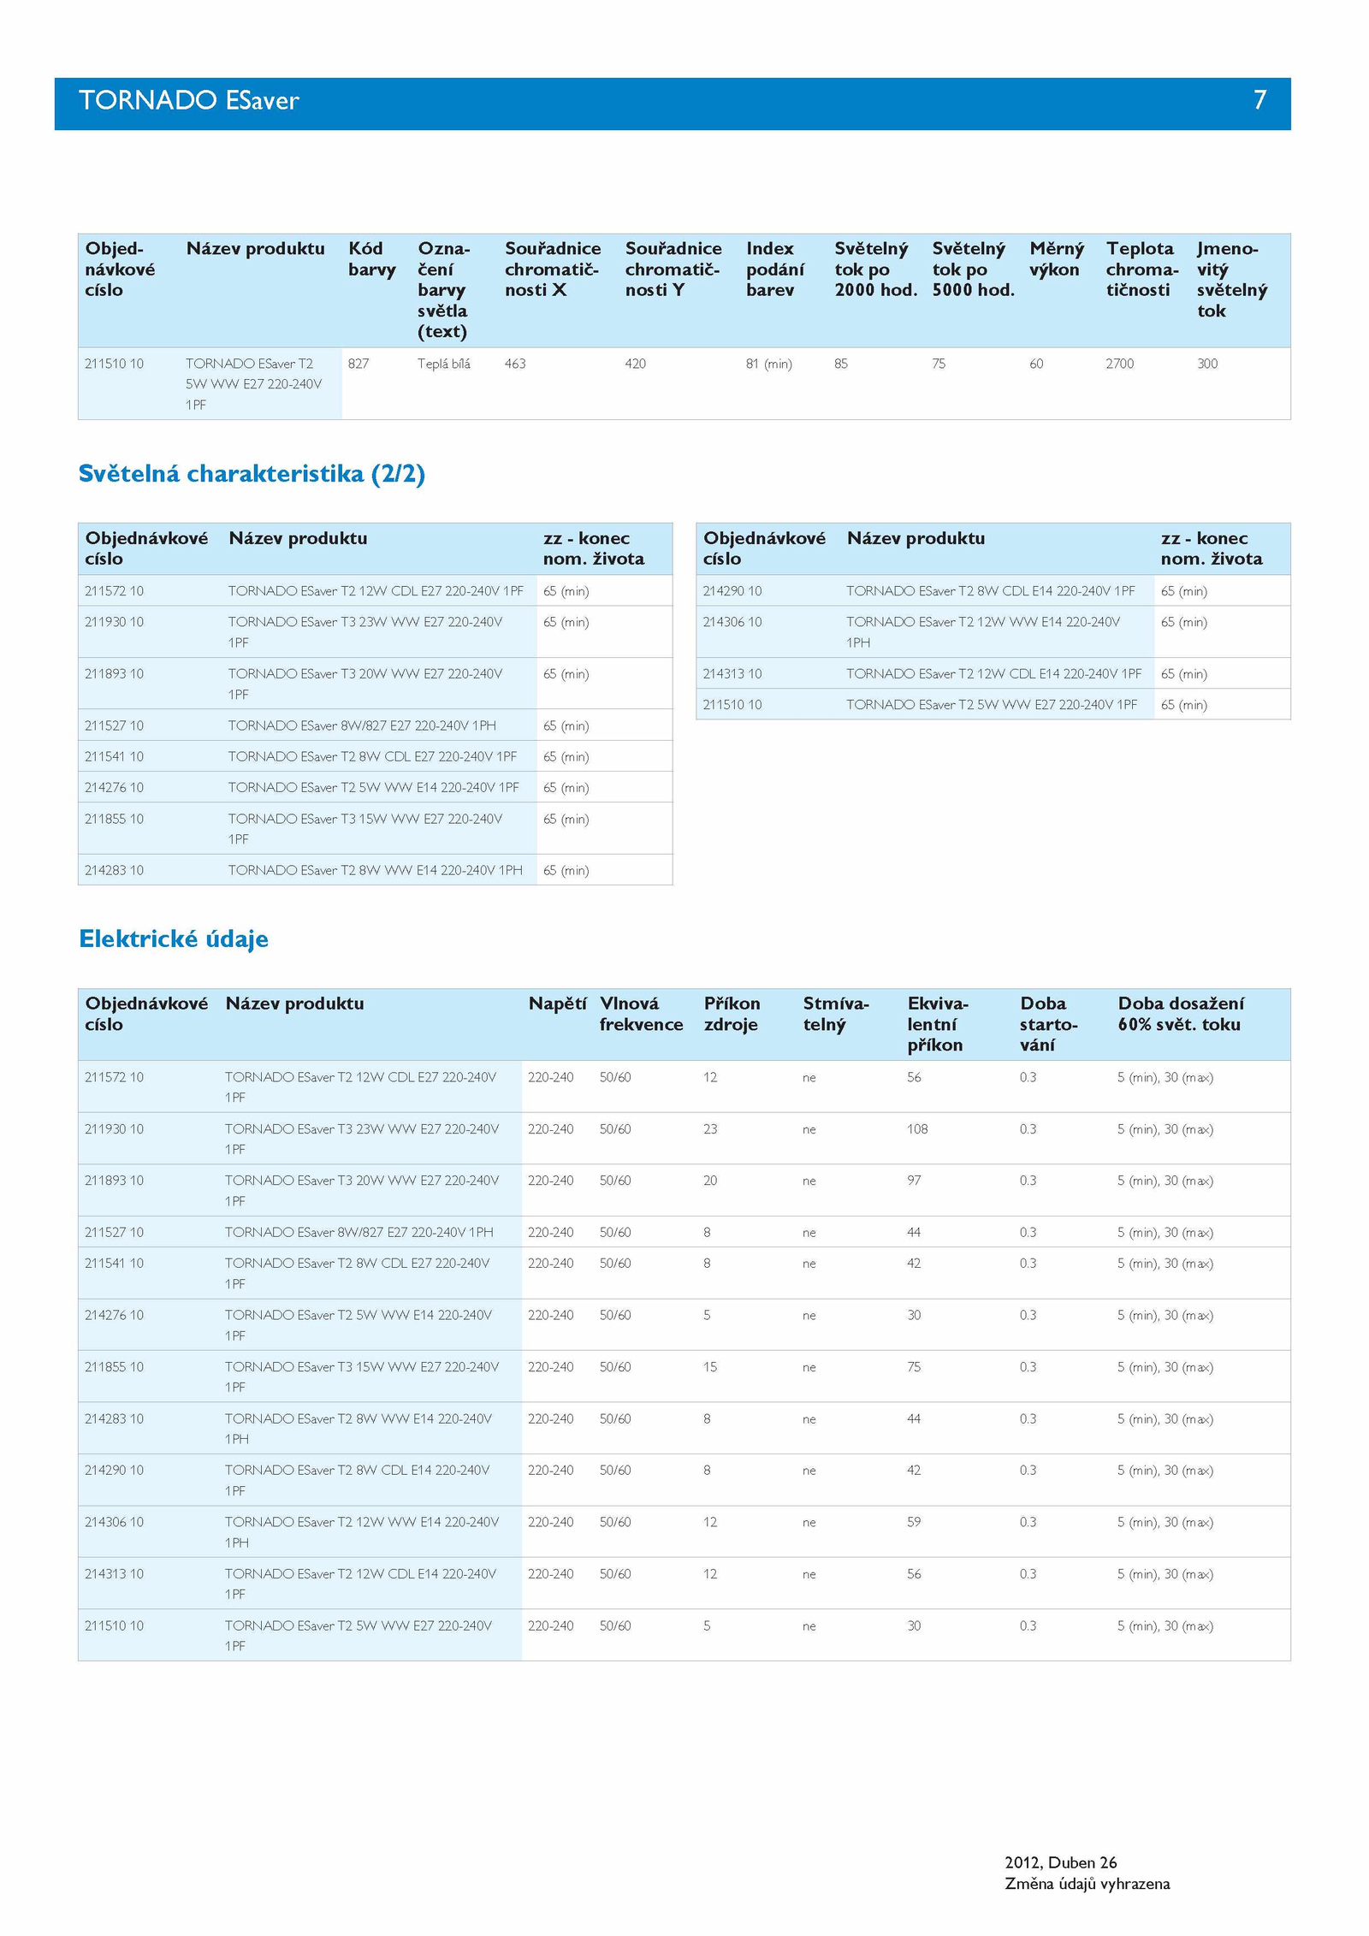1369x1936 pixels.
Task: Select the value 463 in the top table
Action: tap(515, 364)
